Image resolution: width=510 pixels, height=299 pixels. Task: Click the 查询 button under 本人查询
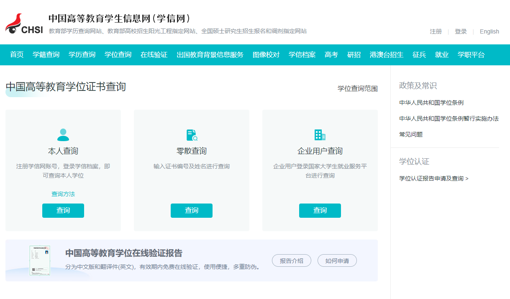coord(63,211)
